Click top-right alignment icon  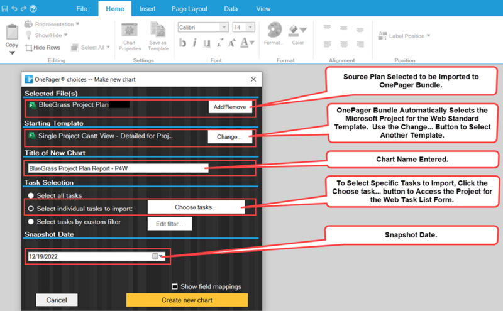pyautogui.click(x=360, y=30)
